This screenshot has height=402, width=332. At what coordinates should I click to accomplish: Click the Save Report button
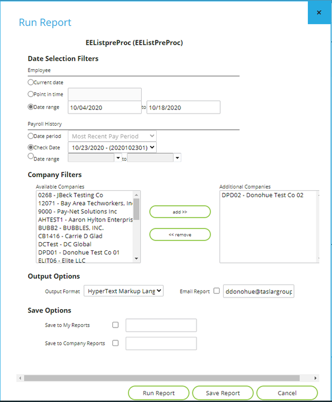pos(223,393)
